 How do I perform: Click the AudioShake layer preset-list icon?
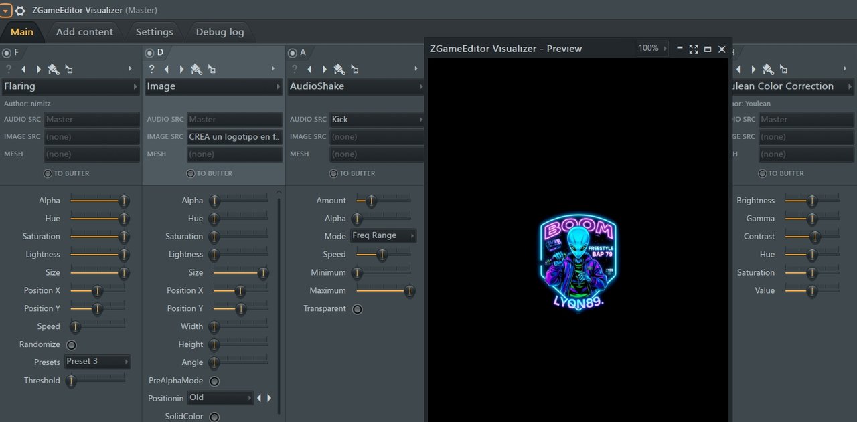pos(355,69)
